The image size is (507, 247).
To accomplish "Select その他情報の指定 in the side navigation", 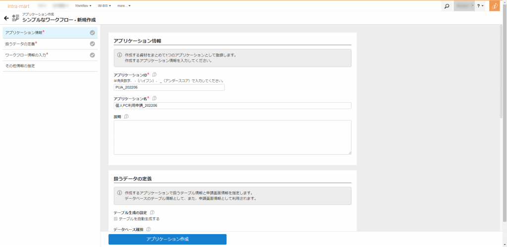I will pos(50,66).
